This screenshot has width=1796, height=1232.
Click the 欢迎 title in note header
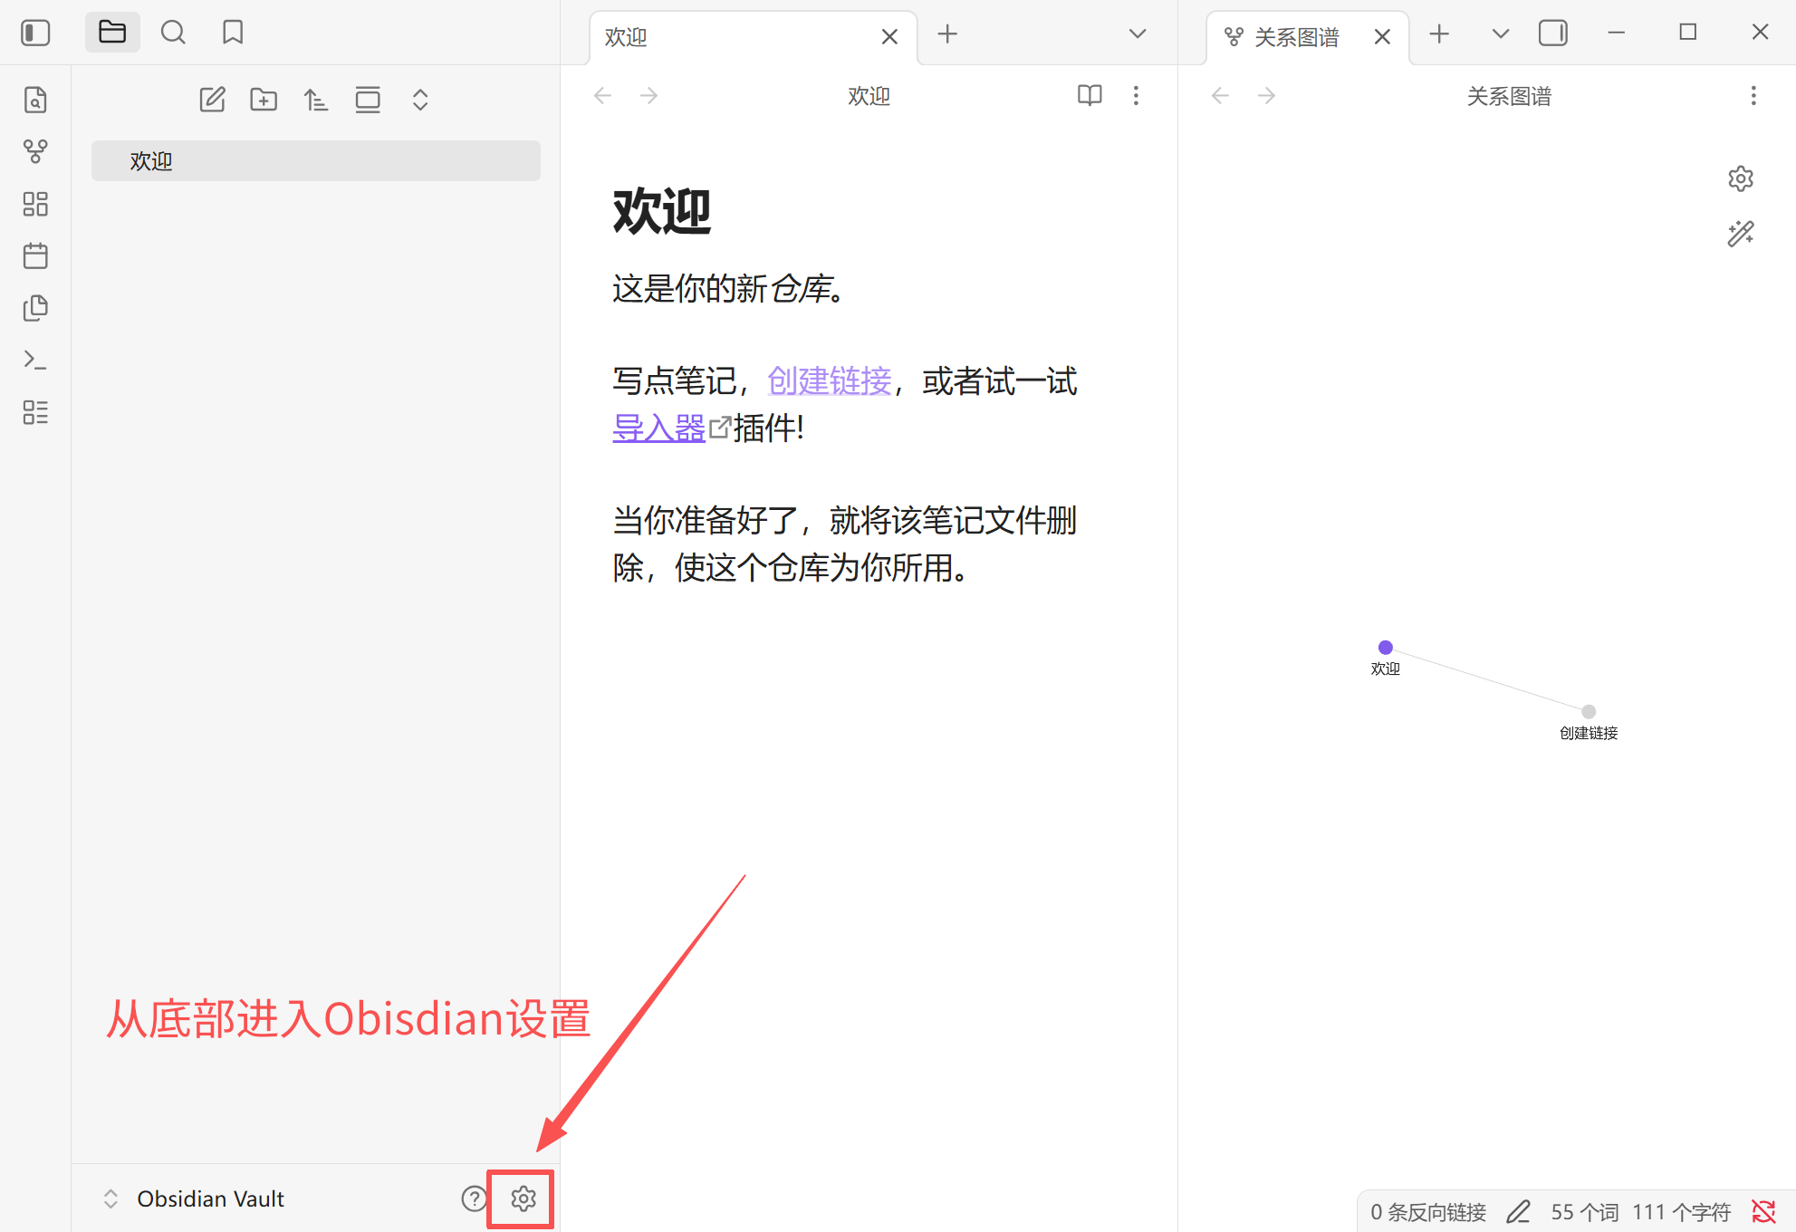click(x=869, y=96)
